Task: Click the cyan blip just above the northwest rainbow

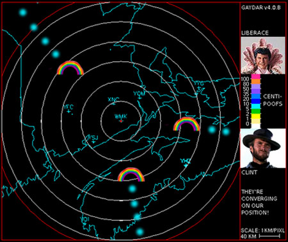Action: (56, 54)
